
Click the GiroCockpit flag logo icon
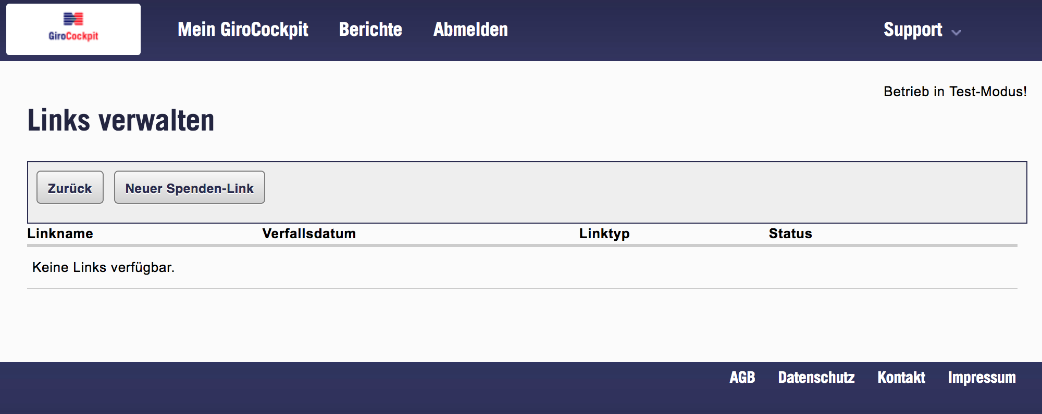(73, 19)
